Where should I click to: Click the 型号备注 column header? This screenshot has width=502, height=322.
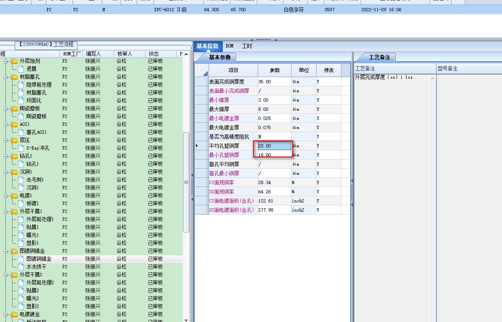469,68
